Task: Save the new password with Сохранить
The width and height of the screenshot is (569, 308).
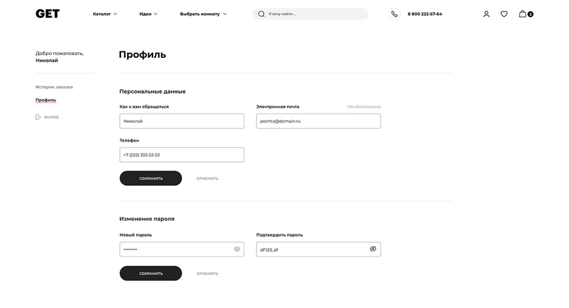Action: point(150,273)
